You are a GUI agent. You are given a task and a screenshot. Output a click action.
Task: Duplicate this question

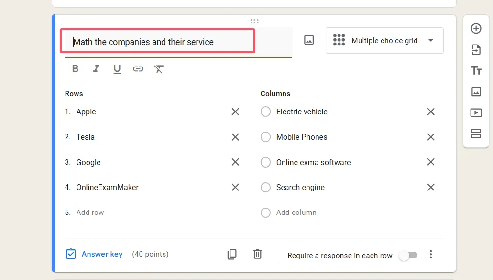pyautogui.click(x=232, y=254)
